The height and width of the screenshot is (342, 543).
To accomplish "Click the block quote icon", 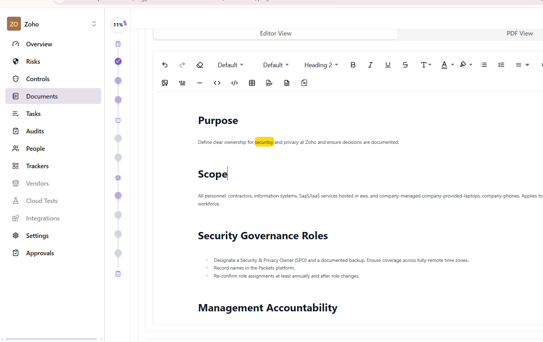I will coord(182,83).
